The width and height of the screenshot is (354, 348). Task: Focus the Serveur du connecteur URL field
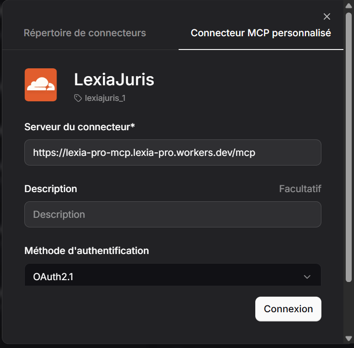173,152
